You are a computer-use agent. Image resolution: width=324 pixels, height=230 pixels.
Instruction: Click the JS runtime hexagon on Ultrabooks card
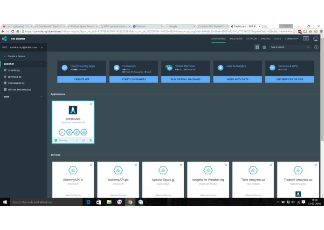point(62,132)
